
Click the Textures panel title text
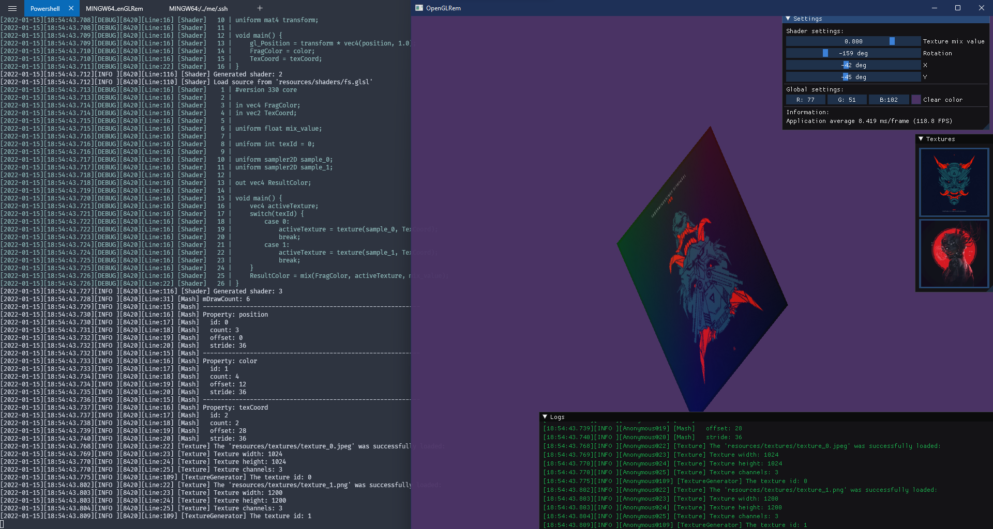pyautogui.click(x=940, y=139)
